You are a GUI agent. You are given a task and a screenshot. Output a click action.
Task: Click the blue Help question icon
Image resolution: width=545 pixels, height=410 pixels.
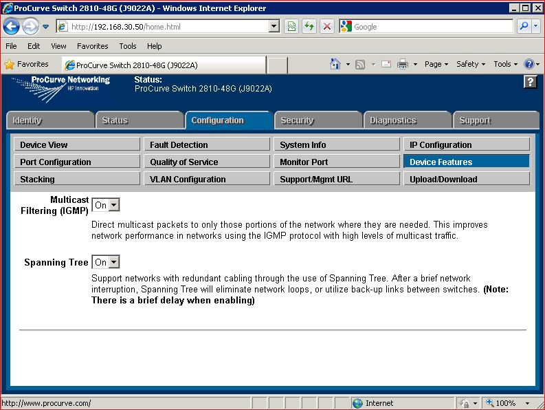529,64
